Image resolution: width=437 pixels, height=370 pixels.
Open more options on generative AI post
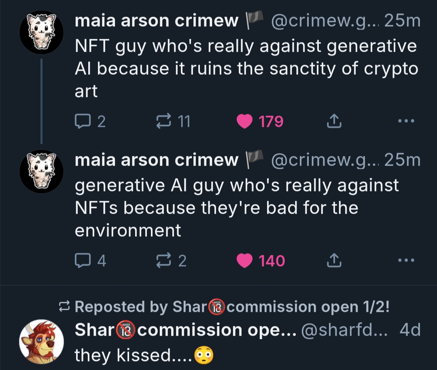click(x=406, y=261)
